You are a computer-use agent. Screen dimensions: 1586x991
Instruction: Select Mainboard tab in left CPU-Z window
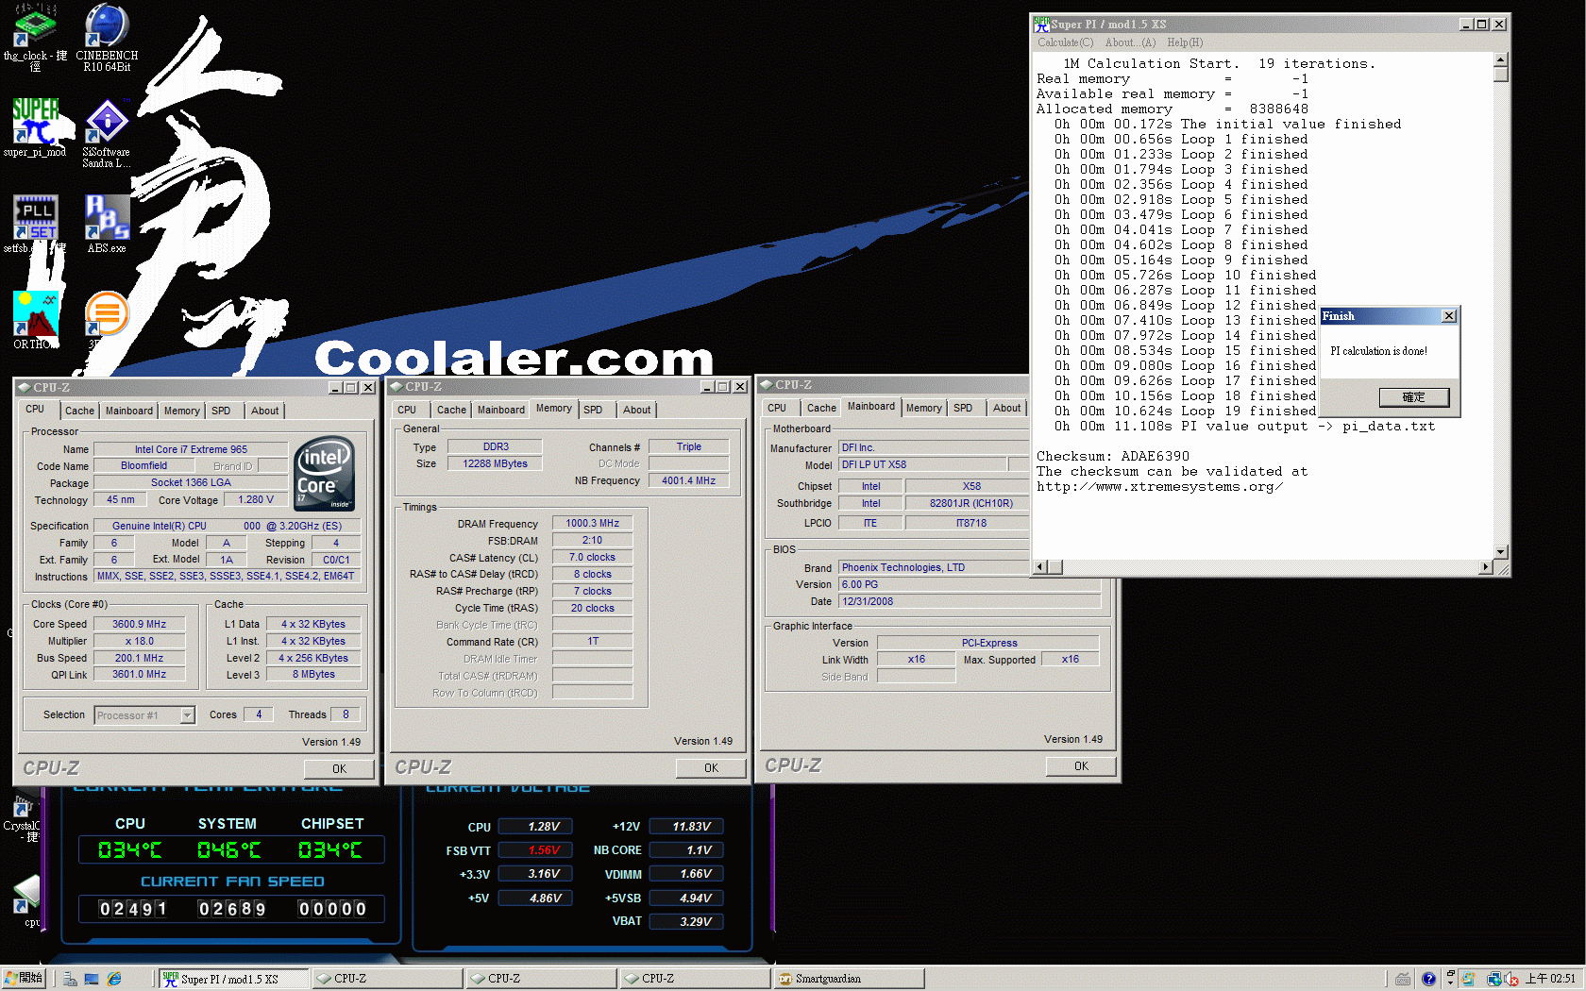pos(128,411)
